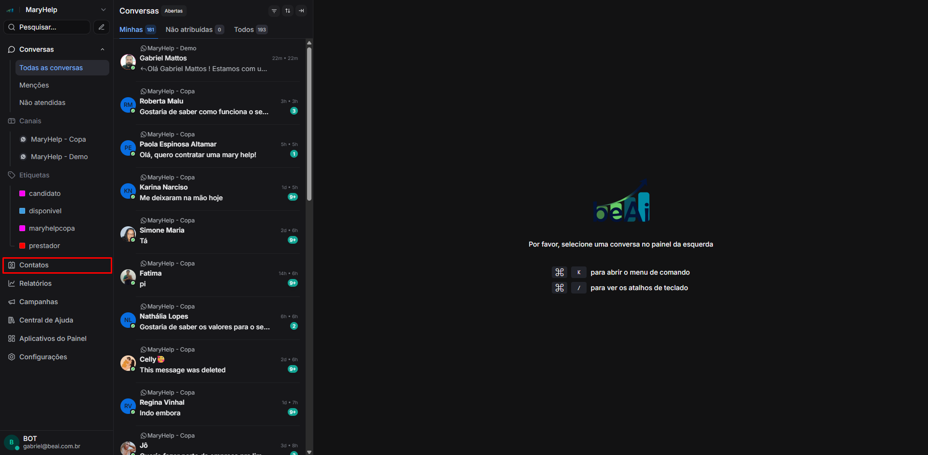Open Central de Ajuda
The width and height of the screenshot is (928, 455).
[x=46, y=320]
